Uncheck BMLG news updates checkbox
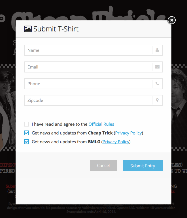The width and height of the screenshot is (187, 218). [x=26, y=142]
